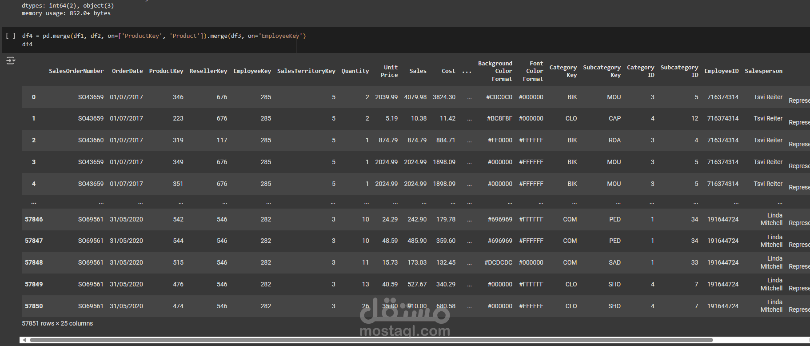Click Sales value 527.67
The image size is (810, 346).
point(417,284)
